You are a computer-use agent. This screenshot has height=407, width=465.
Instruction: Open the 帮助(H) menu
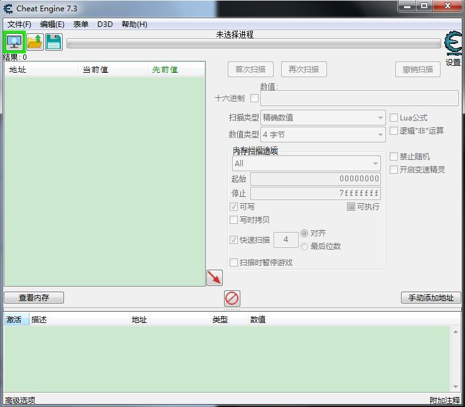point(134,24)
